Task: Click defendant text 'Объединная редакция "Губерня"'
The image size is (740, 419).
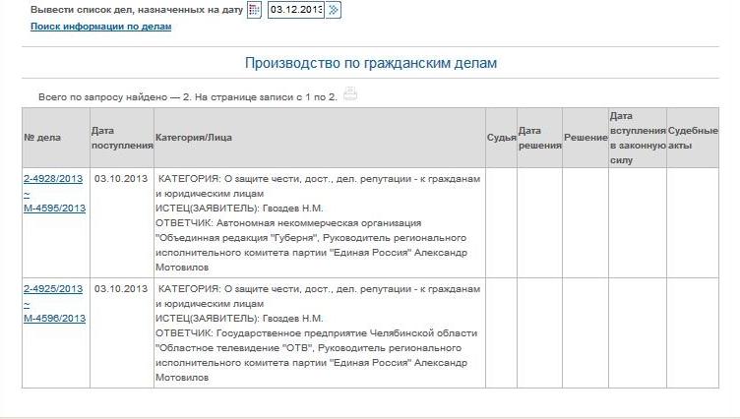Action: click(237, 238)
